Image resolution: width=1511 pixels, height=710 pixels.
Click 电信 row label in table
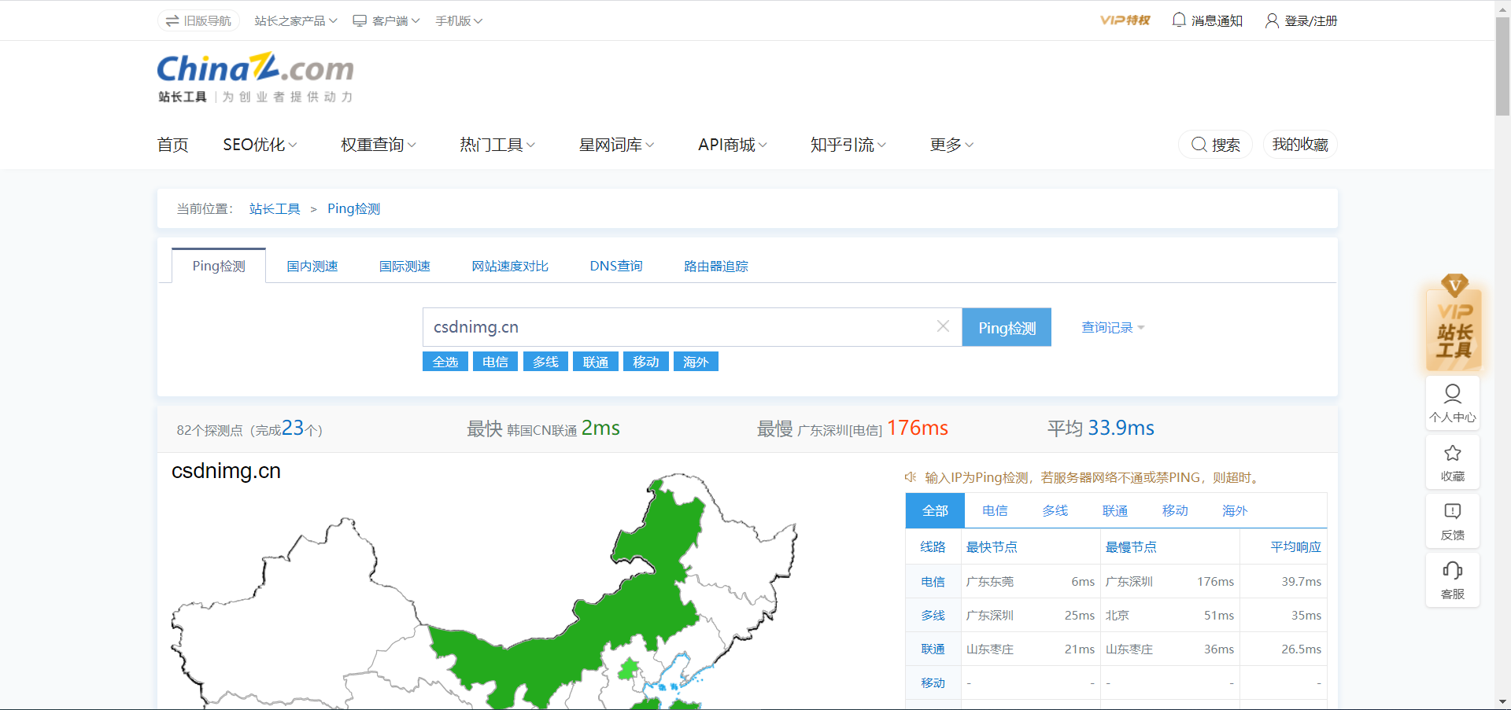click(933, 581)
